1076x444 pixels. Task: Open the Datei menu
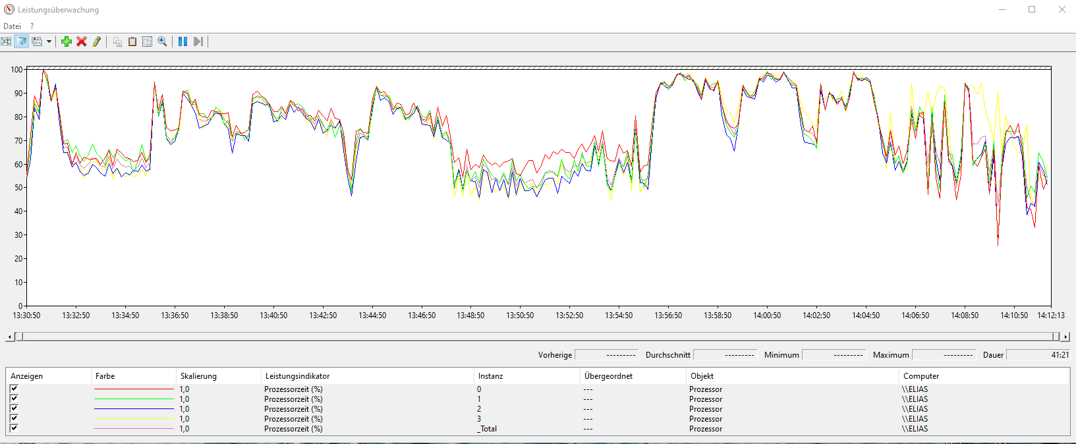pyautogui.click(x=13, y=26)
